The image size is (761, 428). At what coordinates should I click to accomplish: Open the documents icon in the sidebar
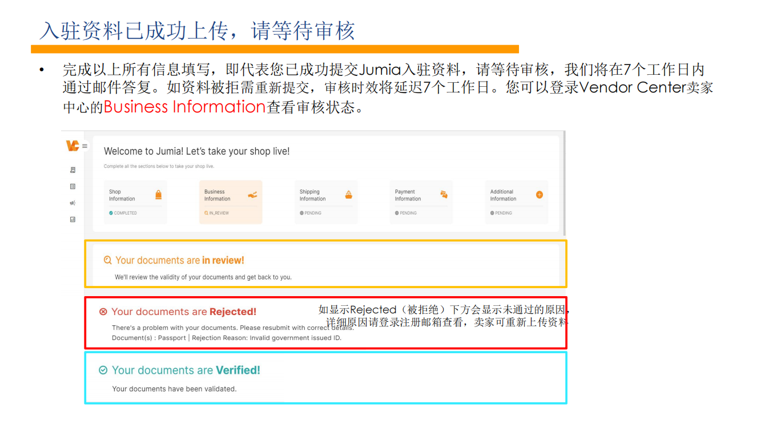[73, 169]
